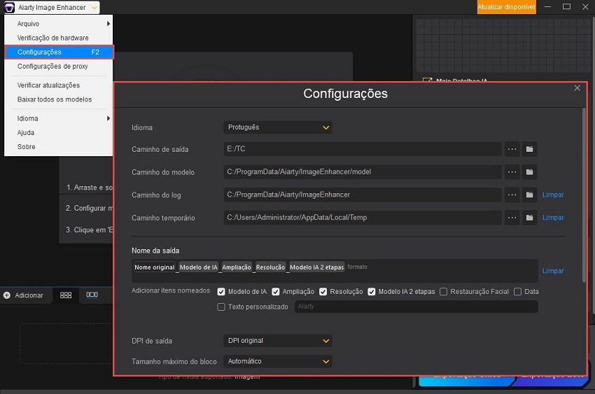The image size is (595, 394).
Task: Browse for Caminho do modelo with ellipsis button
Action: click(x=512, y=171)
